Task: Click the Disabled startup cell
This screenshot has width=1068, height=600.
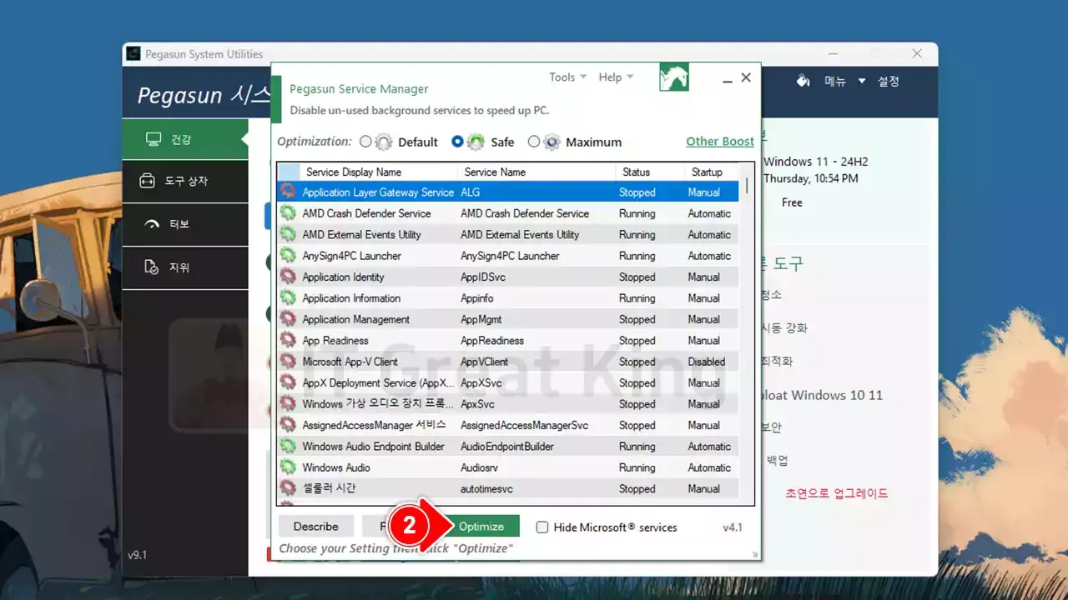Action: [x=707, y=362]
